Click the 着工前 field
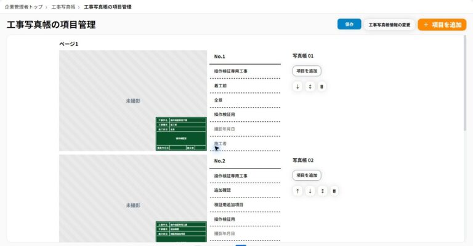Viewport: 473px width, 246px height. click(x=245, y=86)
